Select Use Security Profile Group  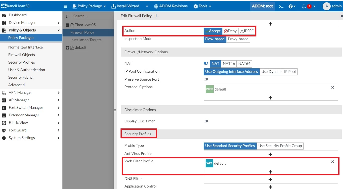[x=280, y=146]
